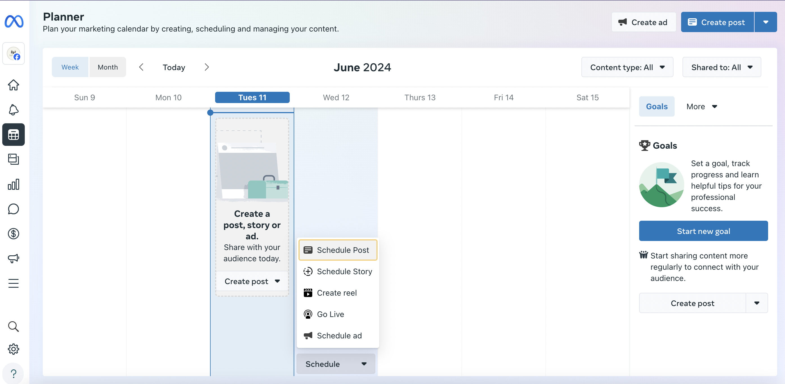The height and width of the screenshot is (384, 785).
Task: Switch to Month view
Action: click(x=108, y=67)
